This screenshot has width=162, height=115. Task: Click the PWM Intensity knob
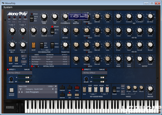(x=44, y=16)
